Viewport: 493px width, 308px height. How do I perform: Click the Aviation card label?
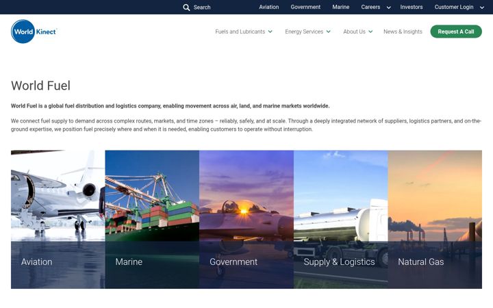(x=37, y=261)
